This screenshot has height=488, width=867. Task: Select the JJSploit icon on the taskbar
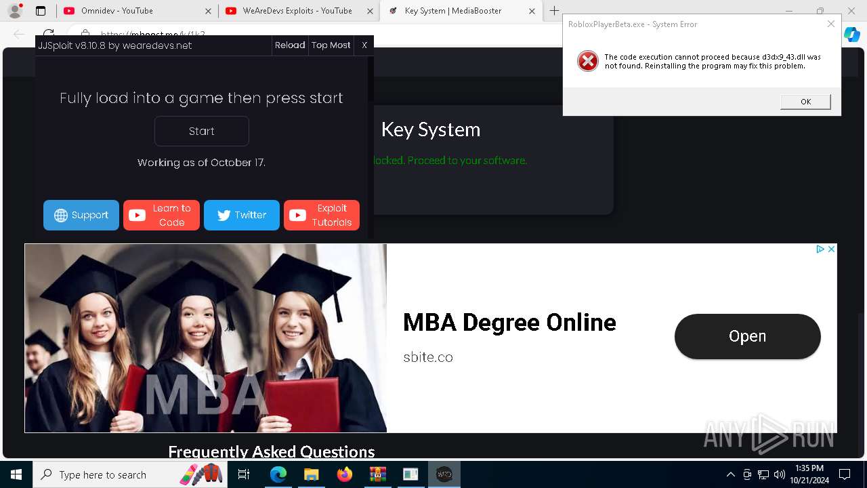pyautogui.click(x=444, y=474)
